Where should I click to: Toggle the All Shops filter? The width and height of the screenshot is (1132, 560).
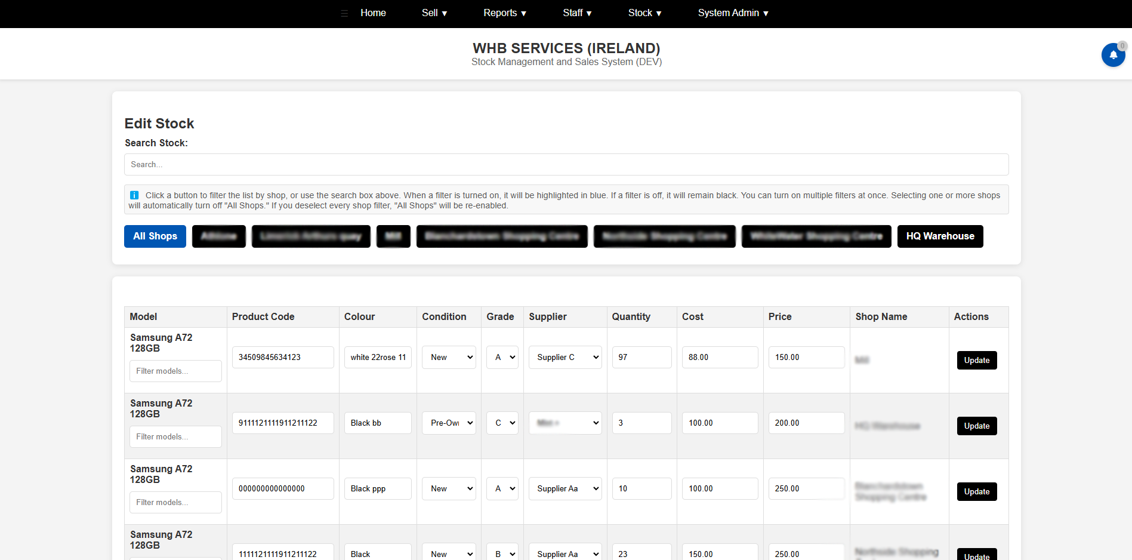[x=155, y=236]
